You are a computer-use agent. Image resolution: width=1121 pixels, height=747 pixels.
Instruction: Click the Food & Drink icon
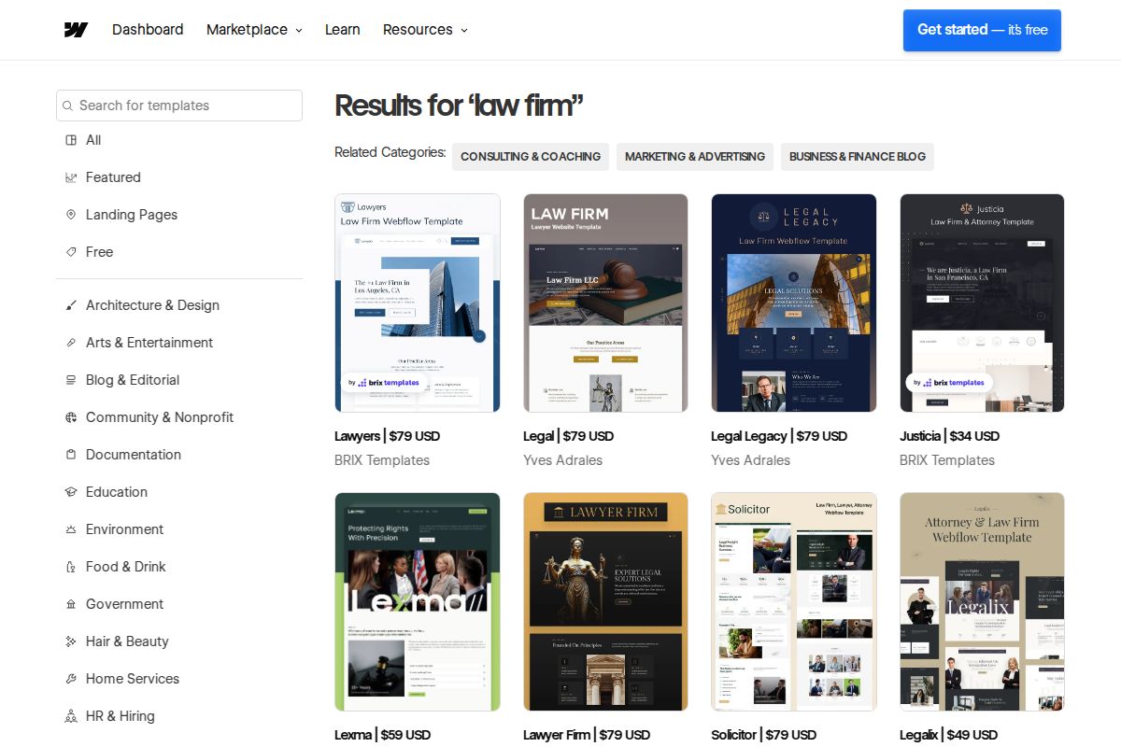71,567
